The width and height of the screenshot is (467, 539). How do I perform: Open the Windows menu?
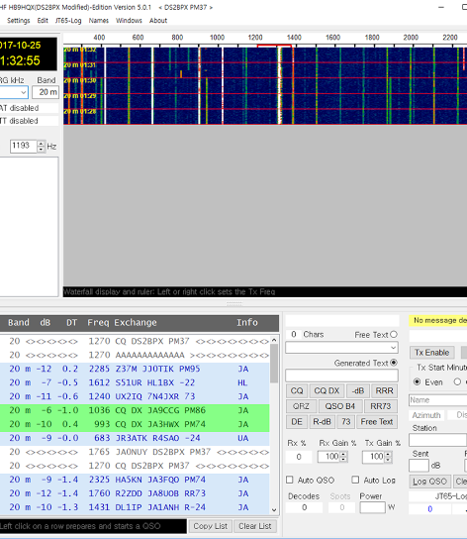[129, 21]
